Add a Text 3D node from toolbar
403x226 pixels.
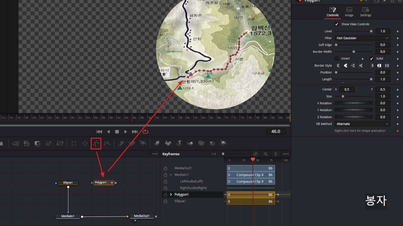[x=179, y=143]
